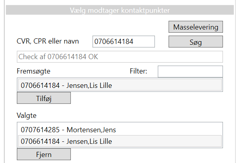The height and width of the screenshot is (163, 237).
Task: Select Jensen,Lis Lille in the Valgte list
Action: tap(120, 141)
